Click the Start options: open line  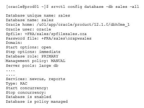(x=28, y=47)
